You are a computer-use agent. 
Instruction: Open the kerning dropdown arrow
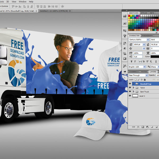click(x=144, y=48)
